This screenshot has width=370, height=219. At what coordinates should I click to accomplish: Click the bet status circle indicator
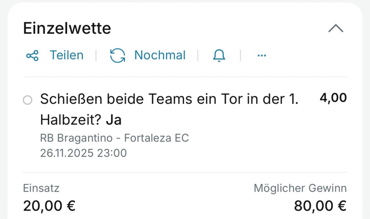point(27,100)
